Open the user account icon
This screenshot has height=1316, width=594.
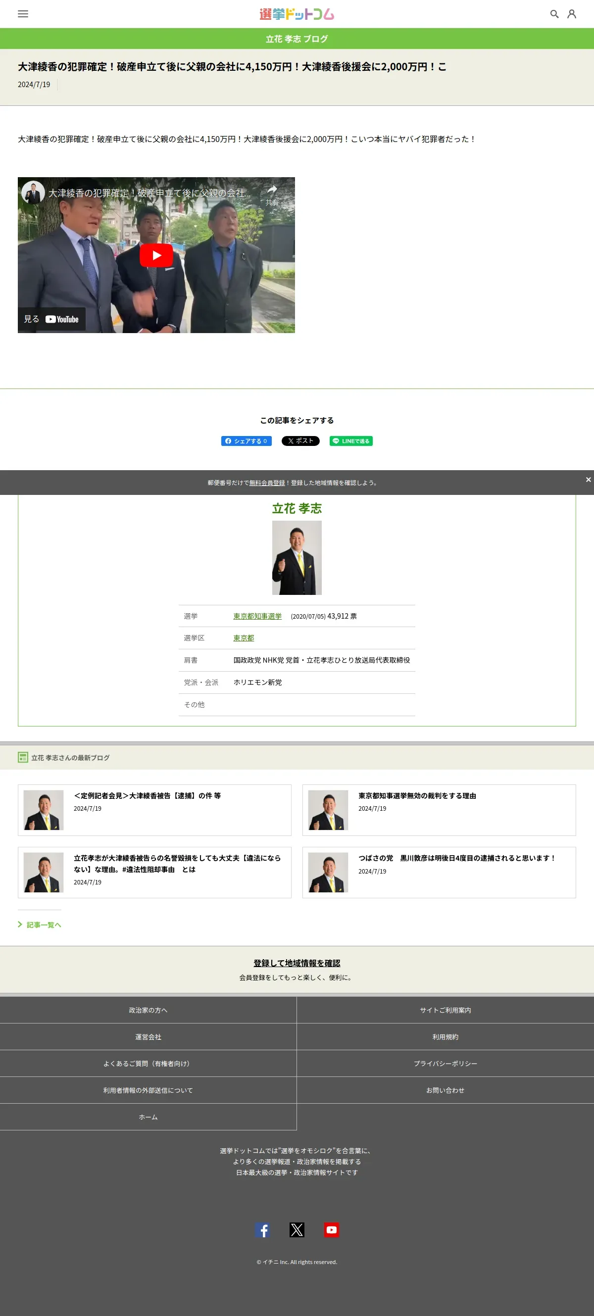pos(572,14)
